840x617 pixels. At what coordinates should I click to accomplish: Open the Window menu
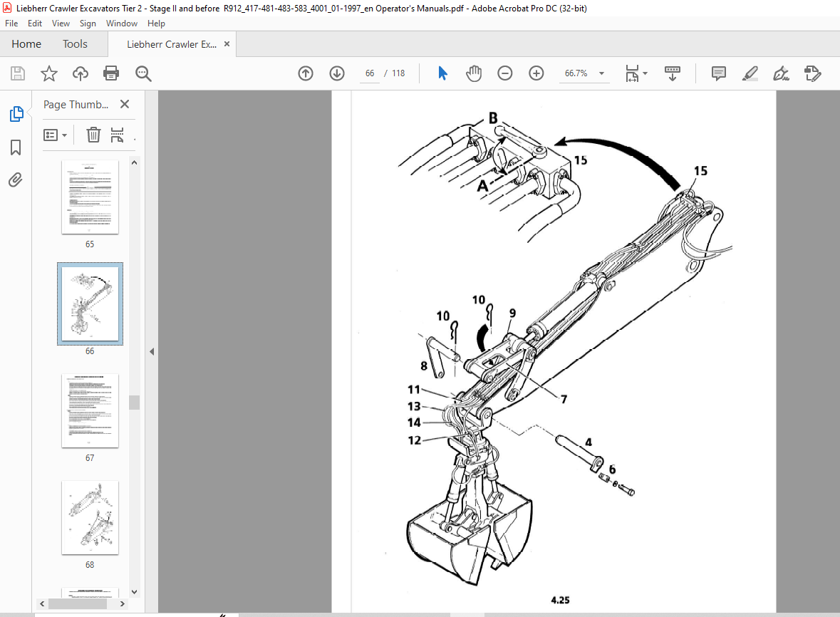tap(122, 24)
